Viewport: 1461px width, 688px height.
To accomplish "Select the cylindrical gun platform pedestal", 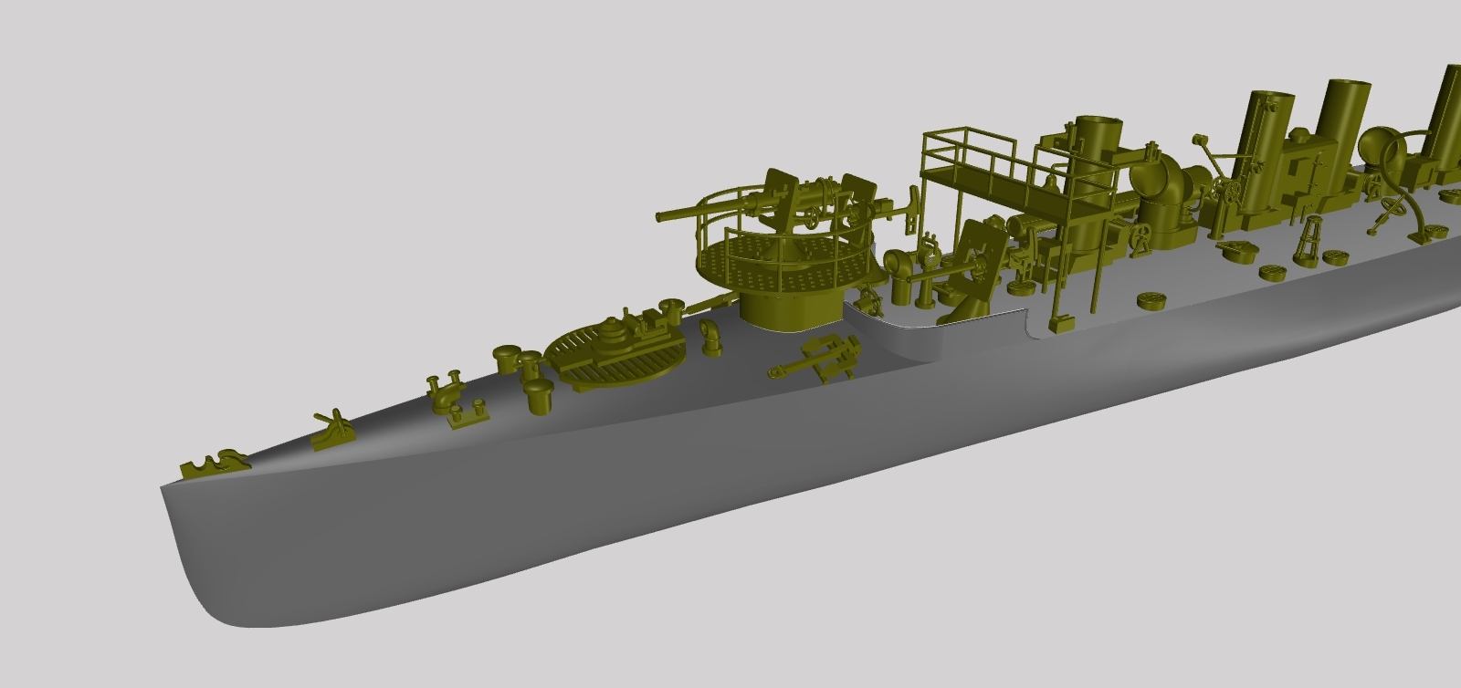I will 790,310.
